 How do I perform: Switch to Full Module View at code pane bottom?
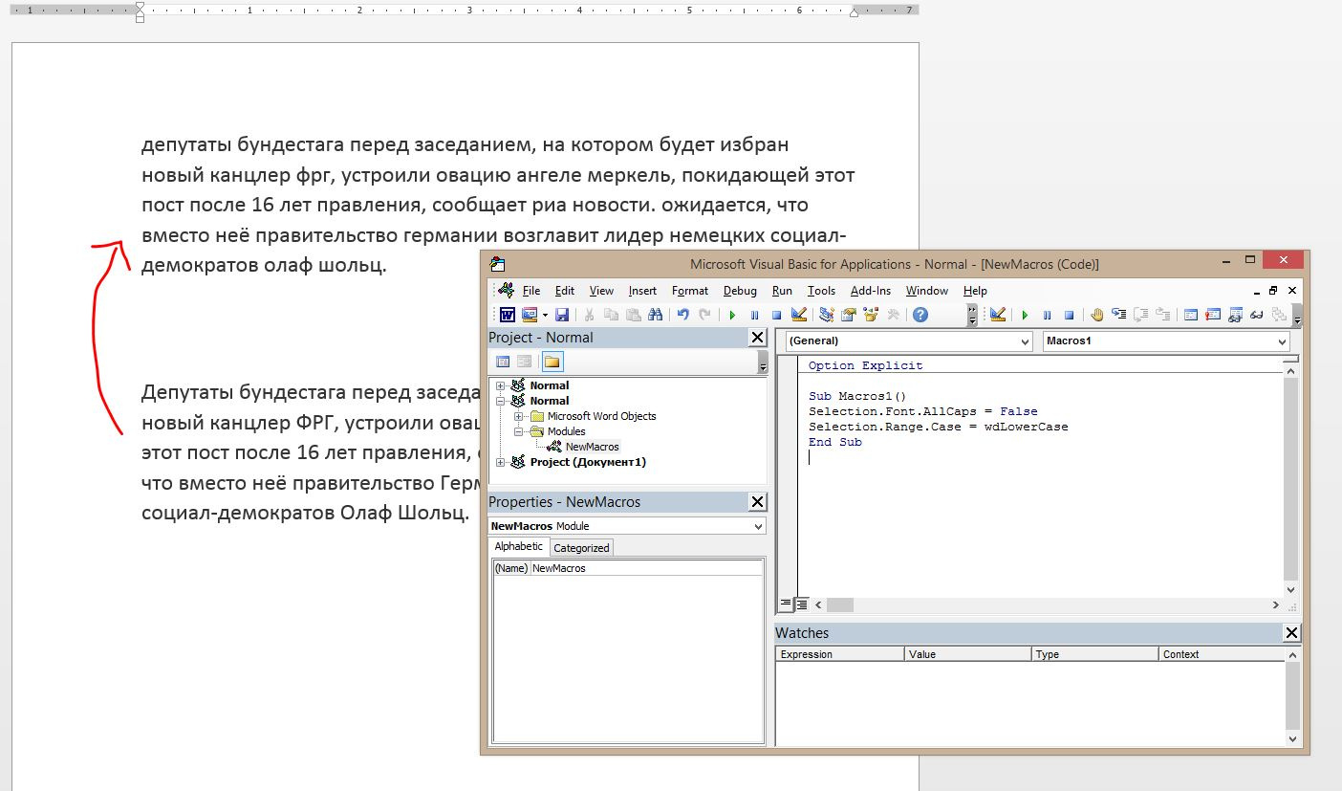pos(803,604)
